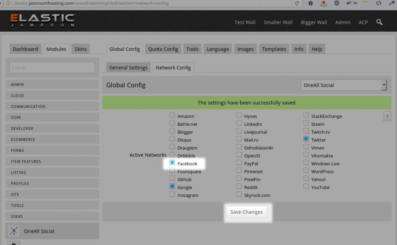Image resolution: width=397 pixels, height=245 pixels.
Task: Expand the ECOMMERCE category in sidebar
Action: pyautogui.click(x=52, y=140)
